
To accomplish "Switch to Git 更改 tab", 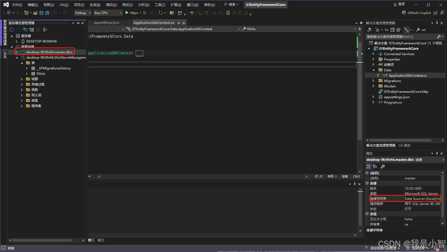I will (x=405, y=145).
